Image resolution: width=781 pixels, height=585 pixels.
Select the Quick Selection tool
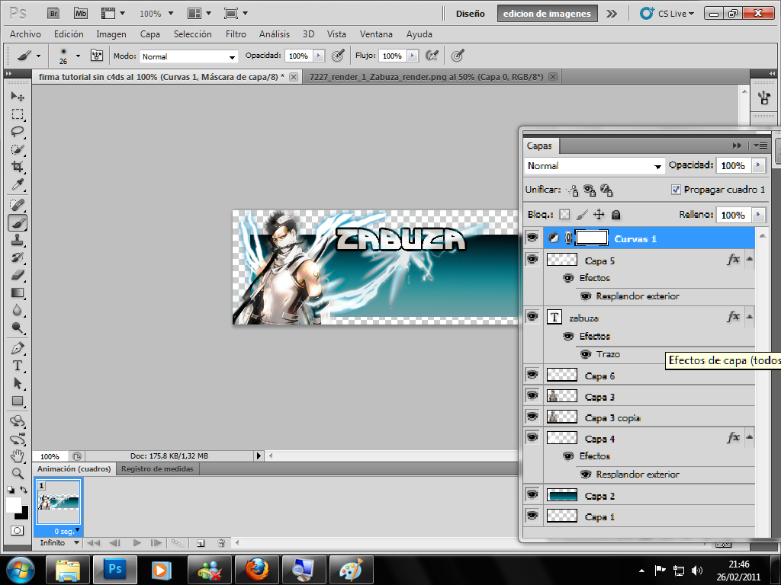click(x=18, y=149)
